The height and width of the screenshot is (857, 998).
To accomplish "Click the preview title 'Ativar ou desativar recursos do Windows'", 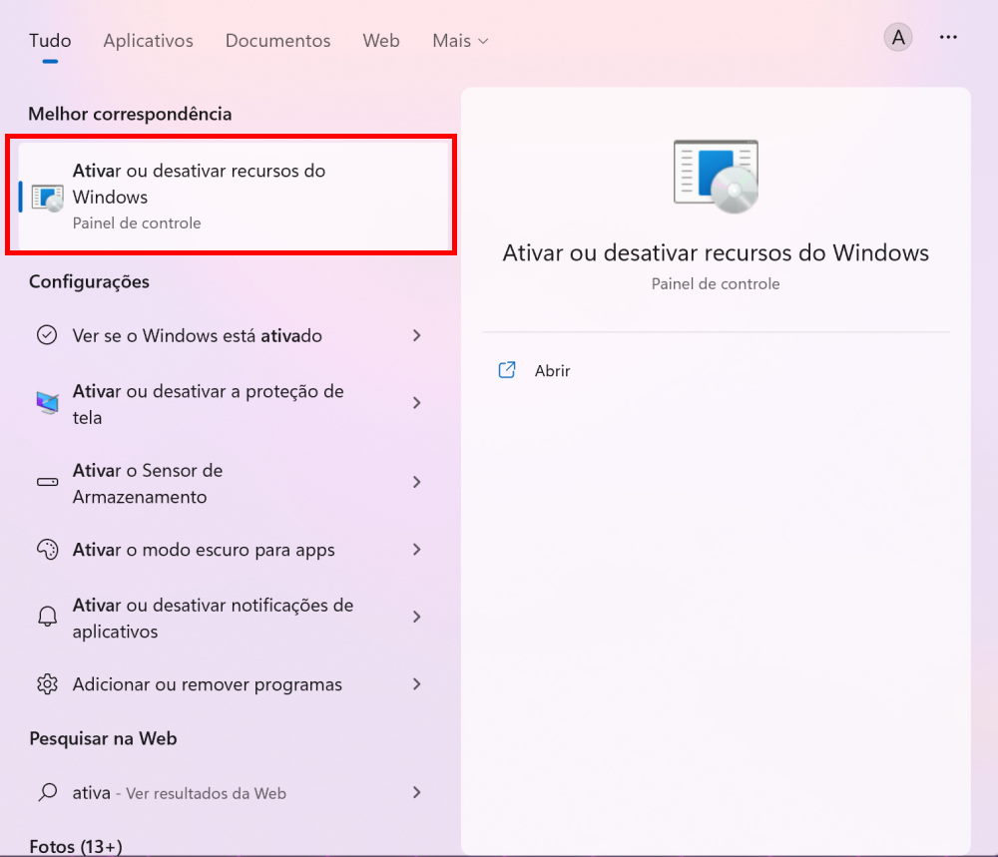I will pos(716,253).
